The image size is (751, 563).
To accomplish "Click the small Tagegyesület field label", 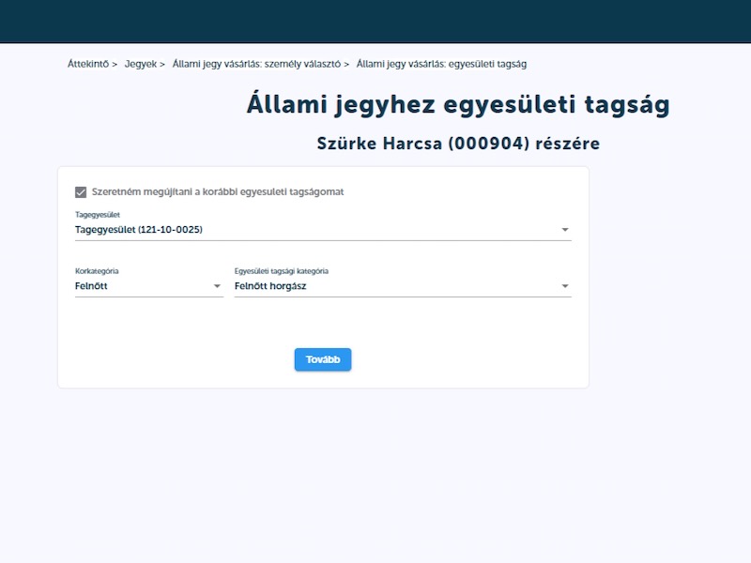I will 97,215.
